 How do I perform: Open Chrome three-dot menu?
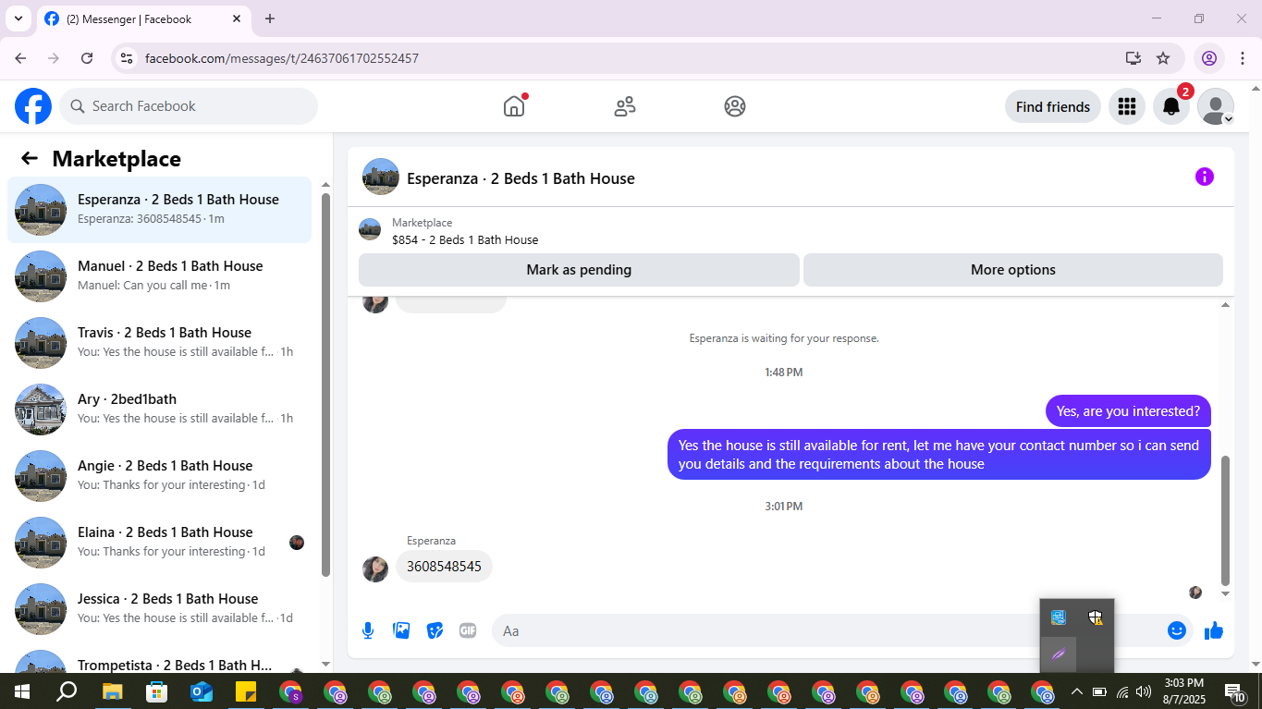tap(1242, 58)
